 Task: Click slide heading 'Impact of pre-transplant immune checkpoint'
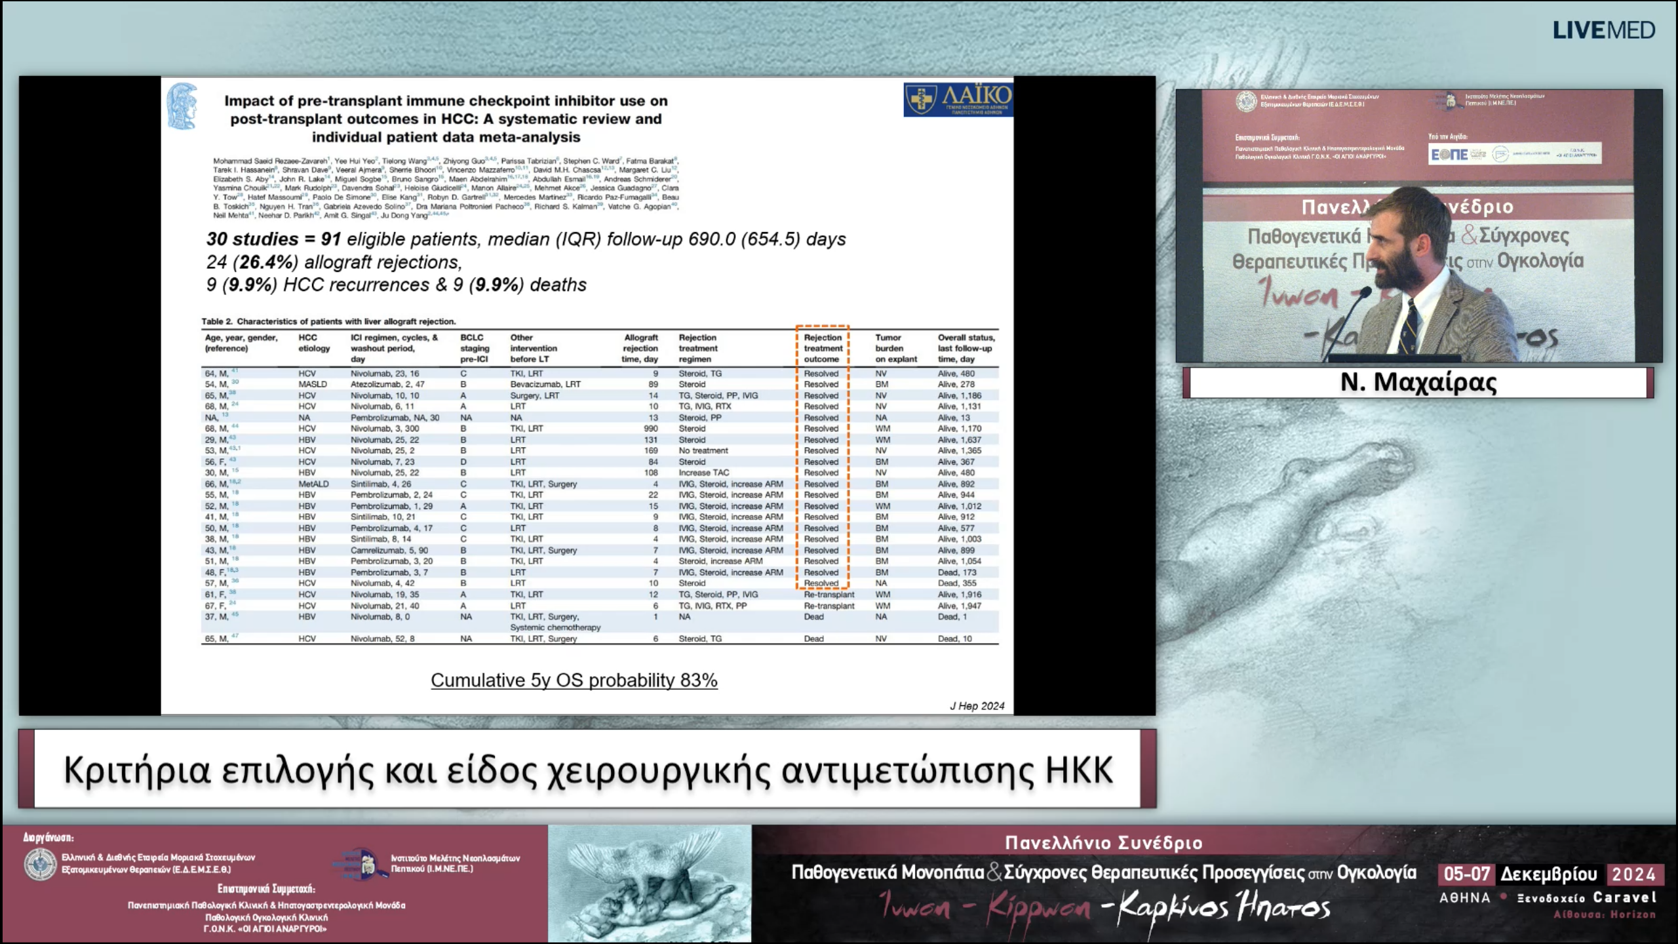[446, 119]
